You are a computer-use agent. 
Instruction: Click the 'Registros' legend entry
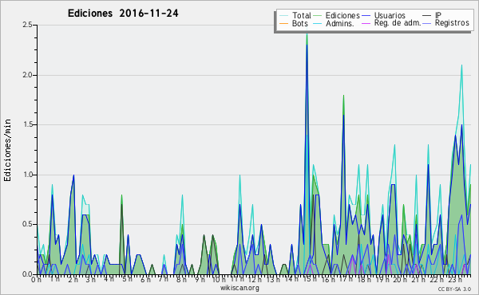452,23
